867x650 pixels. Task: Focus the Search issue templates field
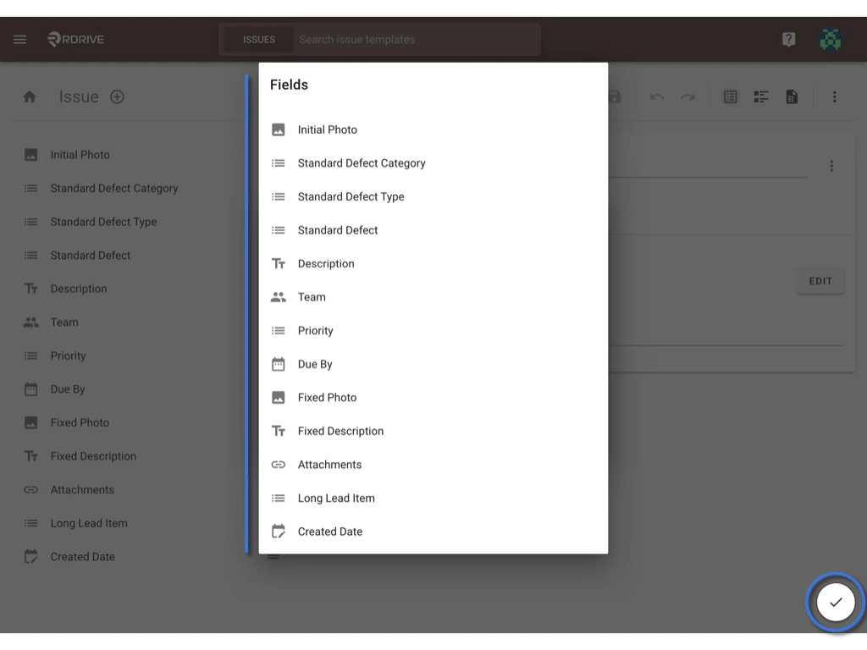tap(417, 40)
